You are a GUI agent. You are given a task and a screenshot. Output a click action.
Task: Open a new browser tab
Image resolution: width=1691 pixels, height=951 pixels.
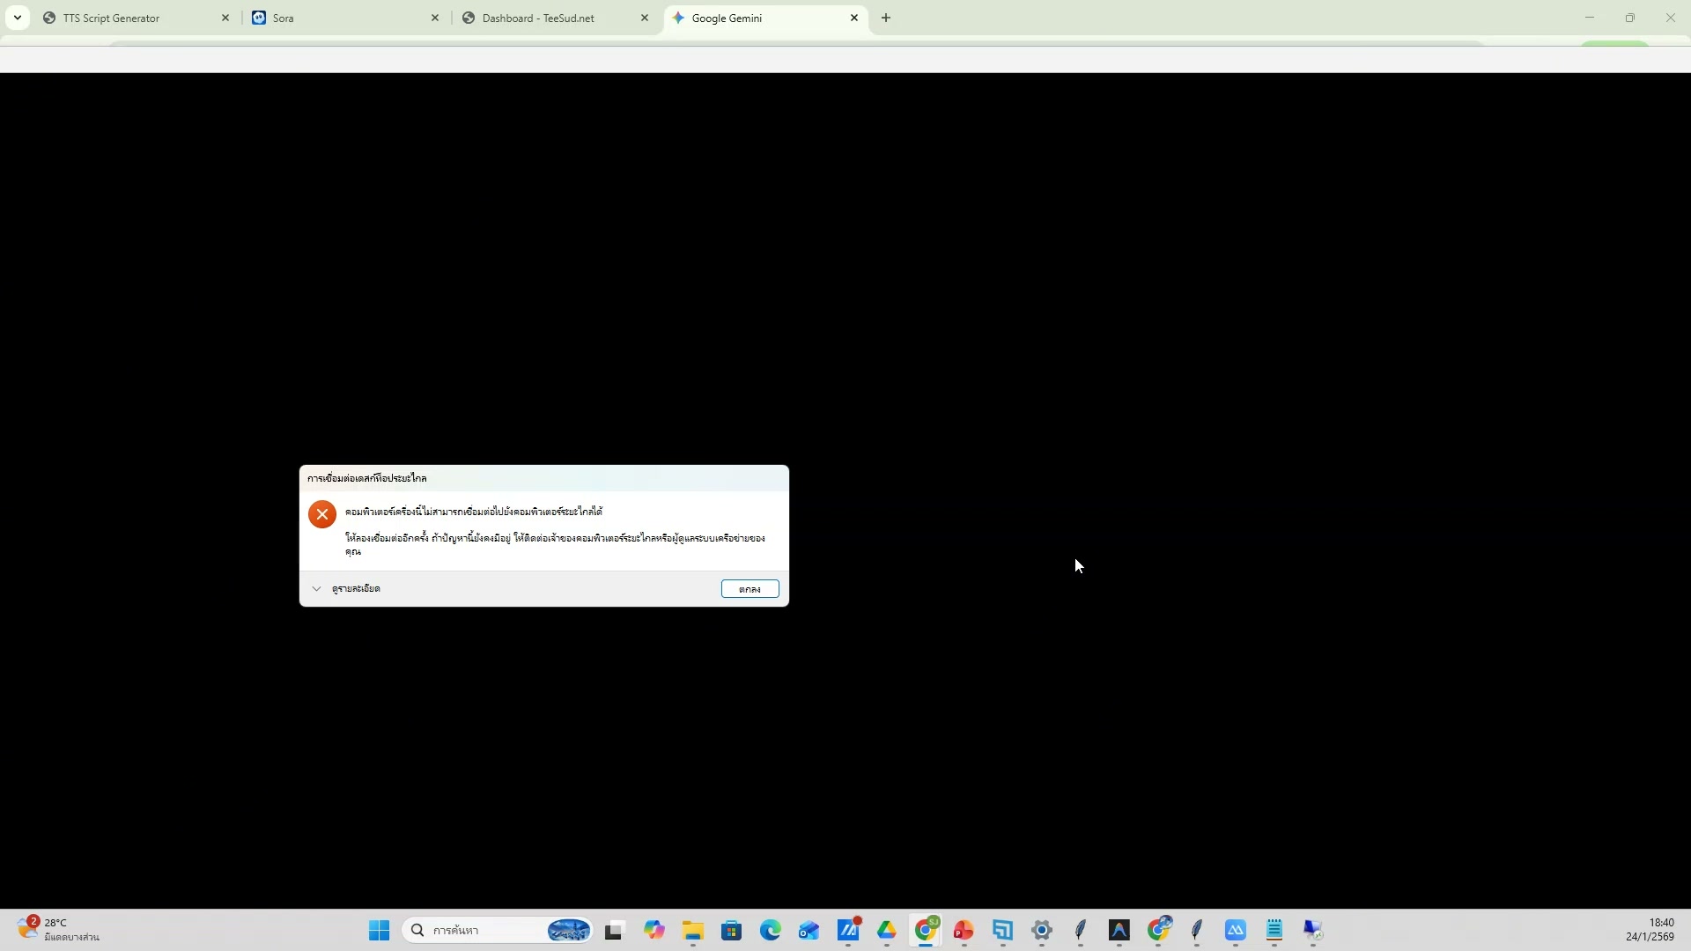[x=885, y=18]
